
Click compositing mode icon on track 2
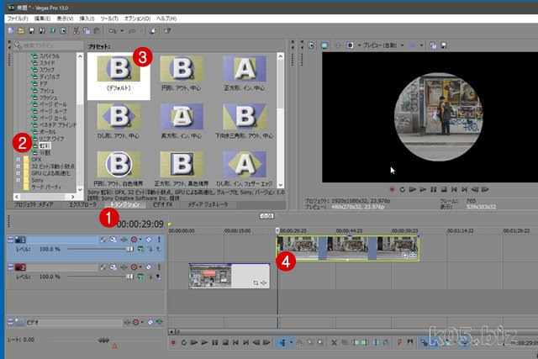140,277
